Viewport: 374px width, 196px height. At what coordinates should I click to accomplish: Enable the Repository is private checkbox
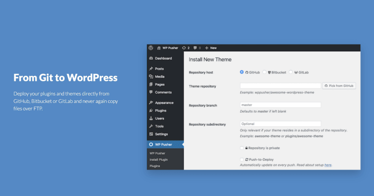point(242,148)
